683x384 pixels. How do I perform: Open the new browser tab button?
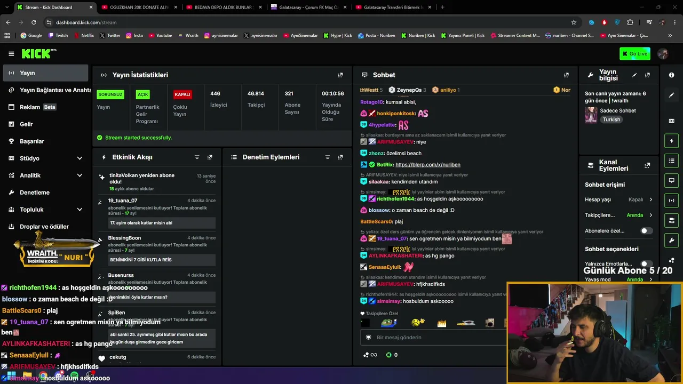(442, 7)
